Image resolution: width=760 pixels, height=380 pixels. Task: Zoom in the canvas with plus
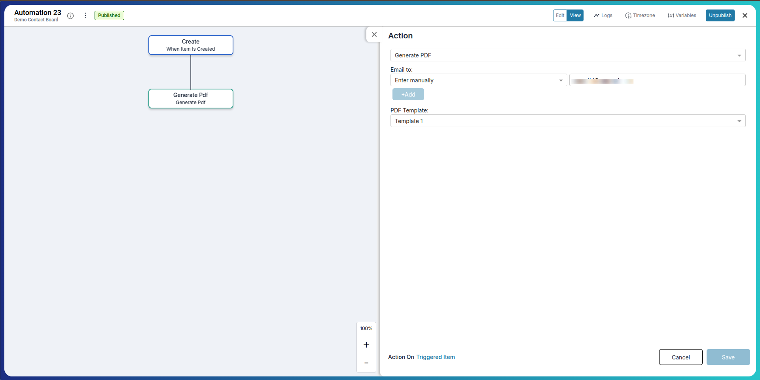coord(366,345)
